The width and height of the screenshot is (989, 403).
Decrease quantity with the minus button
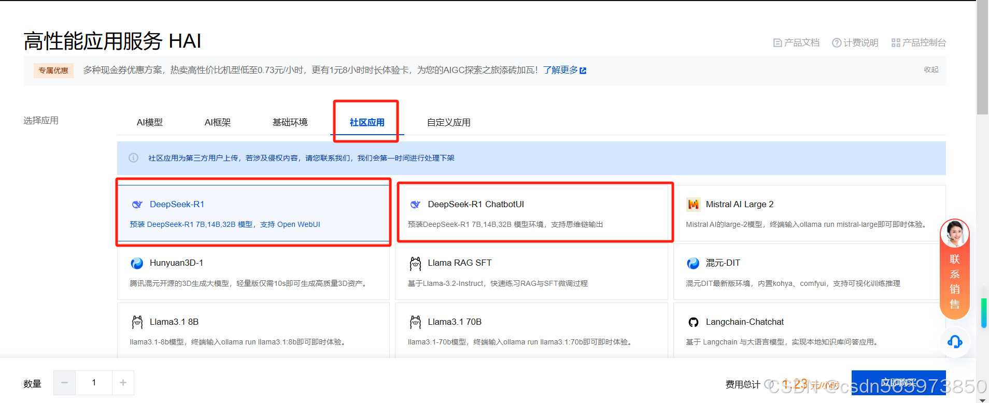tap(64, 383)
